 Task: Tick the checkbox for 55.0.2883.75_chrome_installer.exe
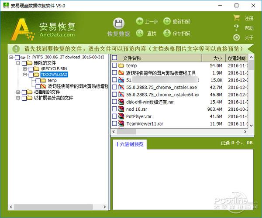tap(114, 87)
